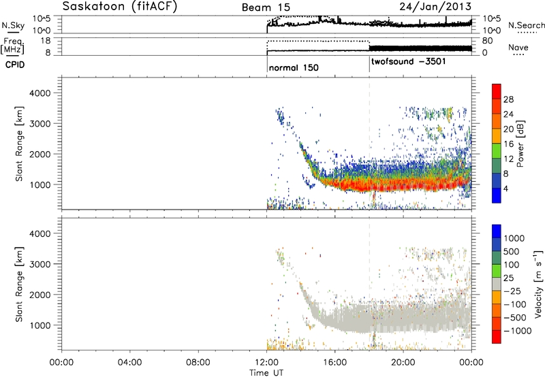Screen dimensions: 545x377
Task: Click the '18' frequency axis tick
Action: (x=46, y=41)
